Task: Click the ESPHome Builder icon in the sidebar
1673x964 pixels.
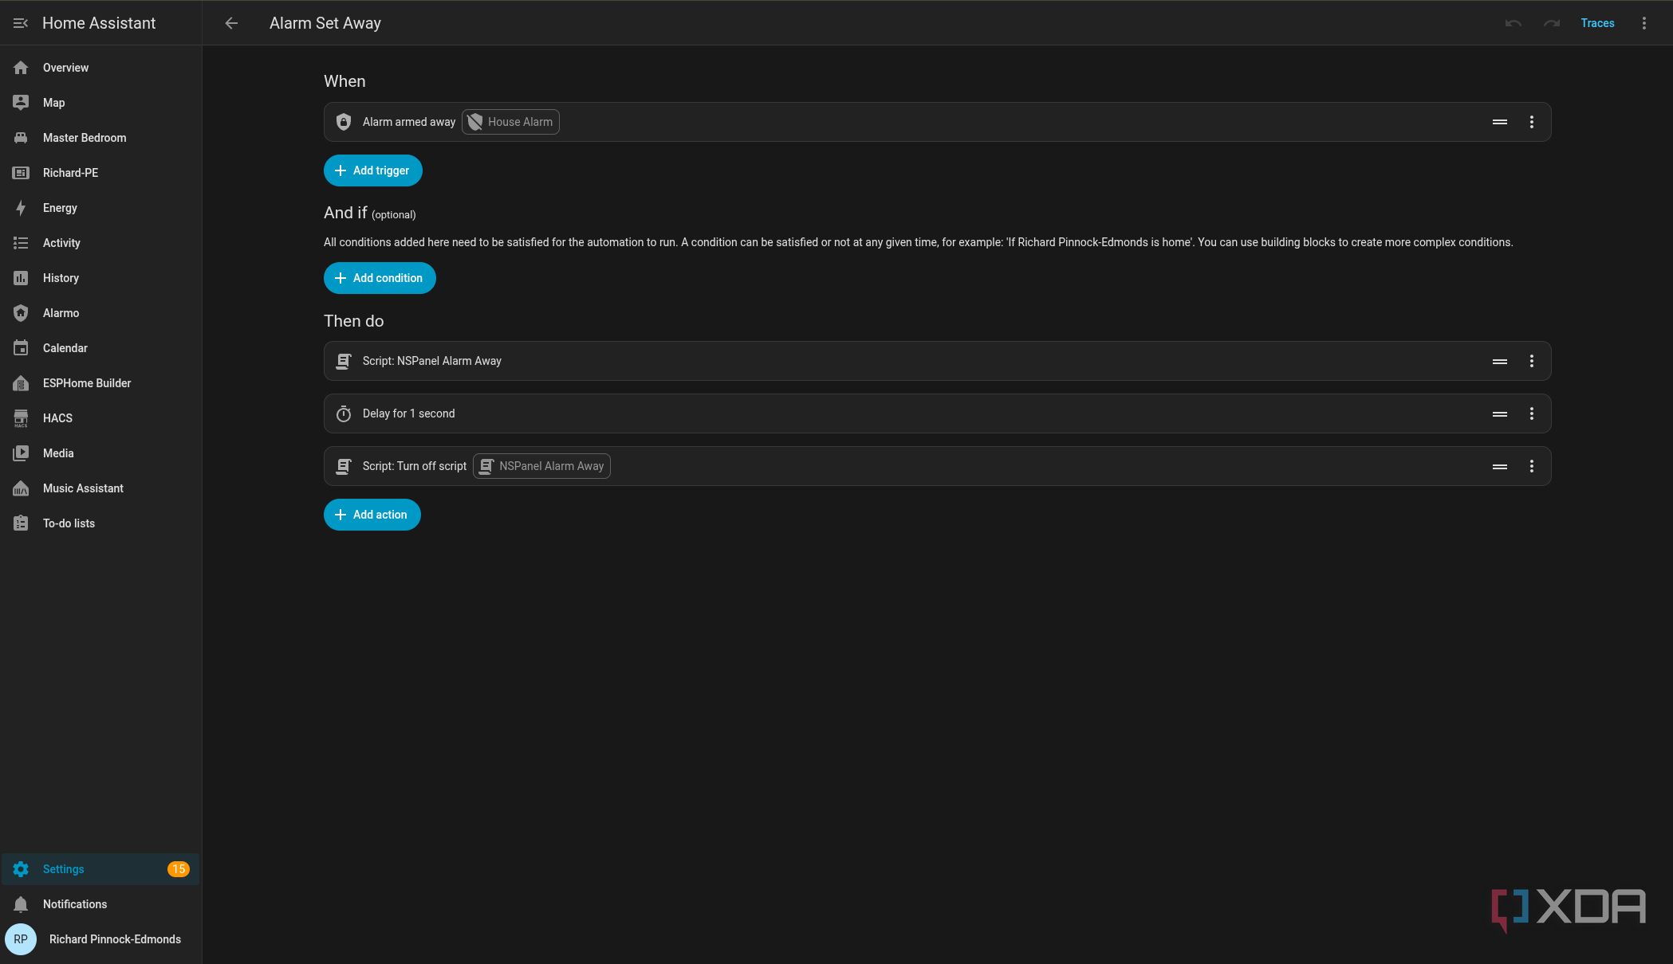Action: pos(21,383)
